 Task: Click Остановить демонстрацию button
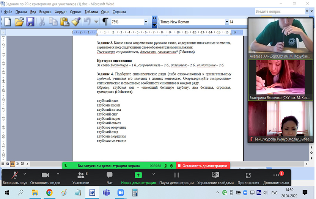click(203, 166)
